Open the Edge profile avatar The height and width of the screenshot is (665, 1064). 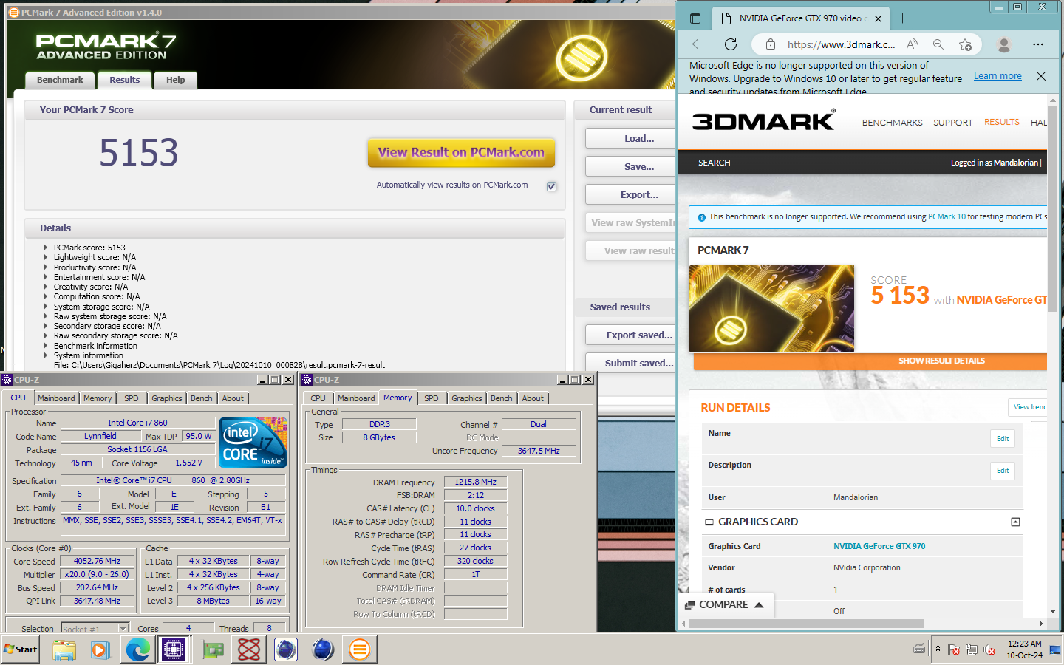(1003, 44)
